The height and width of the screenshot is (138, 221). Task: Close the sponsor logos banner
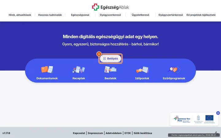point(218,113)
